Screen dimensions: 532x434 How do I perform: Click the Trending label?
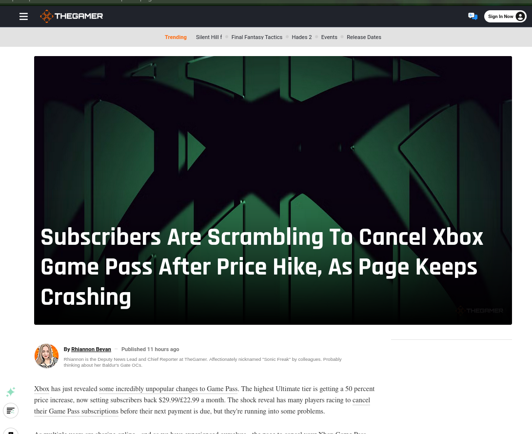point(176,37)
